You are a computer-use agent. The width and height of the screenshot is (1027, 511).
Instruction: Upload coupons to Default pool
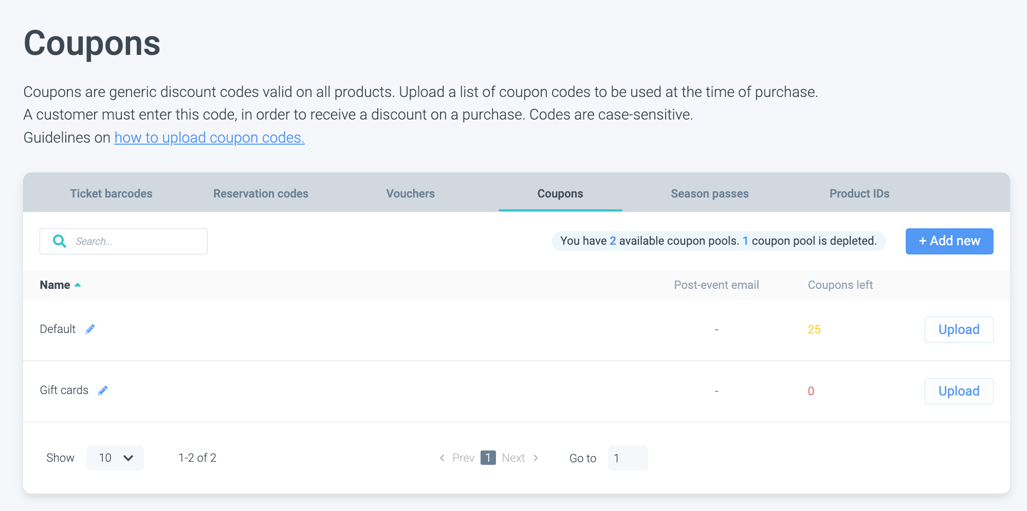[959, 329]
